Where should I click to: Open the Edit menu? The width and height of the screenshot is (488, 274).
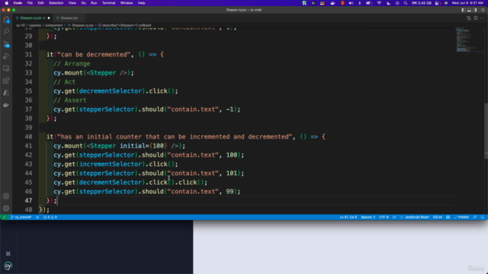pos(40,3)
